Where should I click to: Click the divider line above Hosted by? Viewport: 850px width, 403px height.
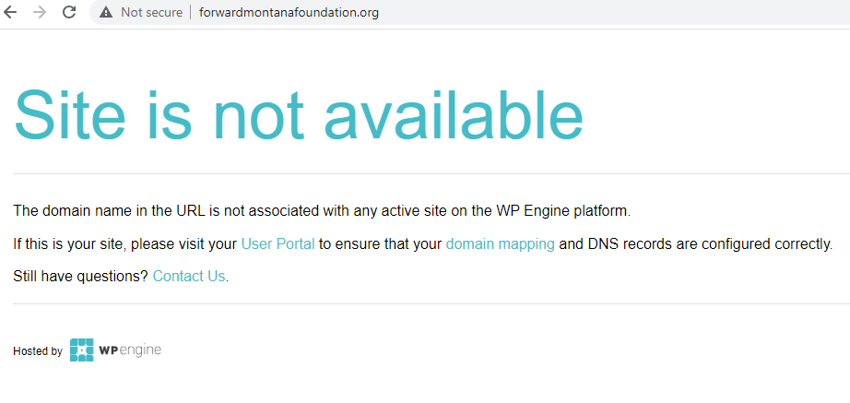[x=425, y=303]
